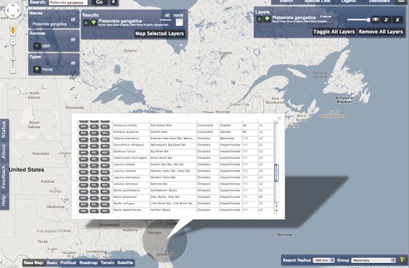Click the points marker icon in Layers panel

coord(267,19)
